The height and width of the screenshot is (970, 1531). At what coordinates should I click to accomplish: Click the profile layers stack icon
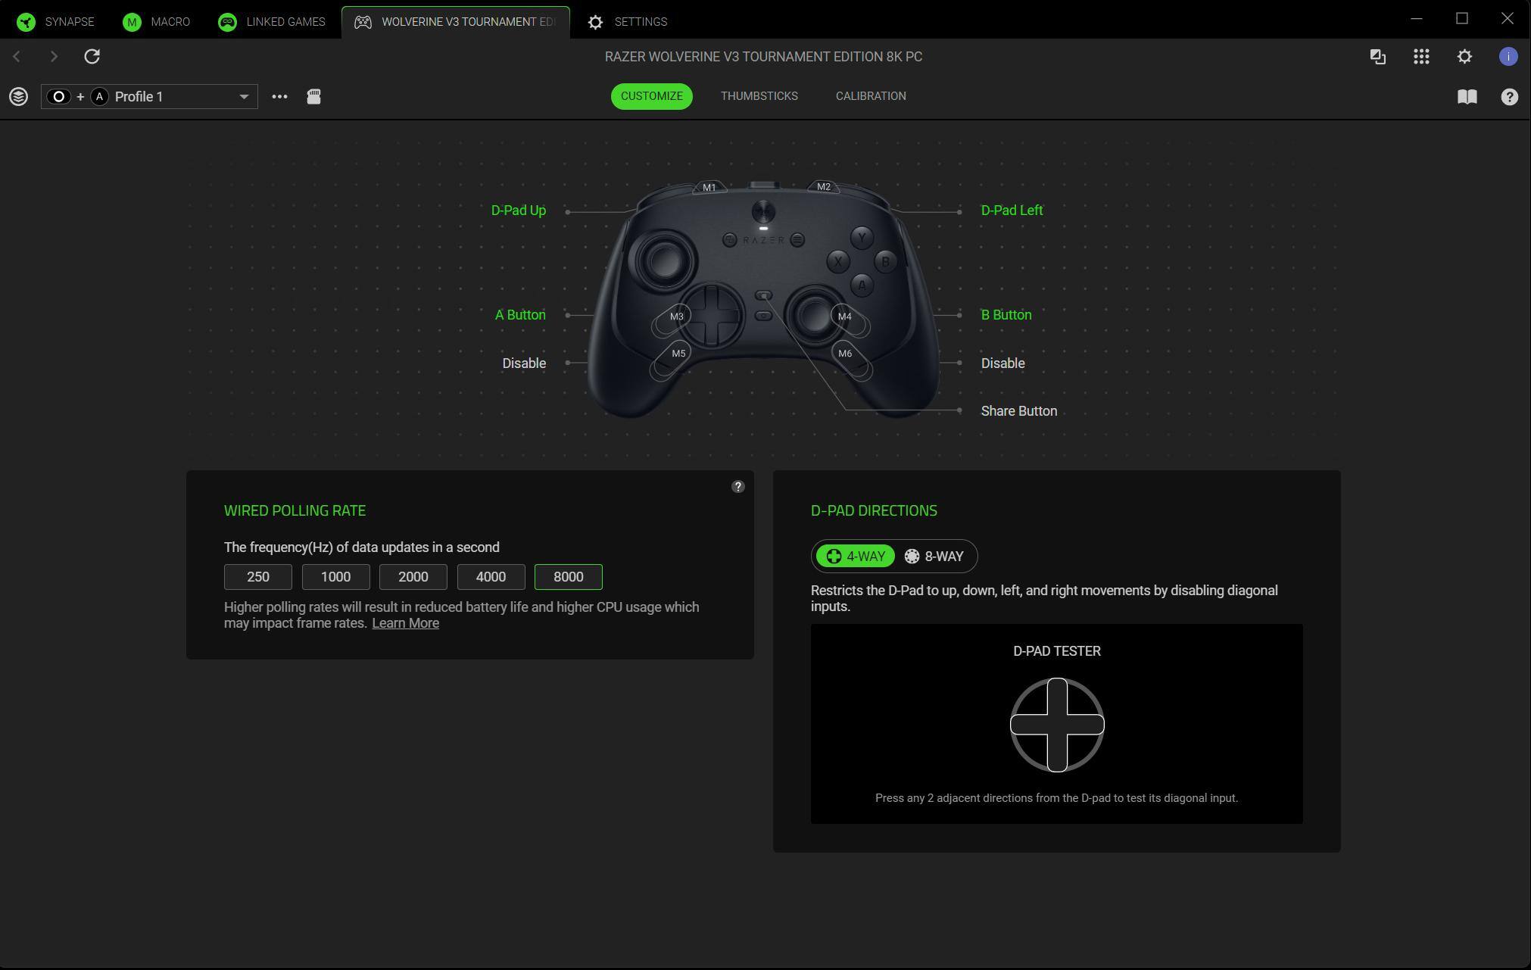pos(19,96)
